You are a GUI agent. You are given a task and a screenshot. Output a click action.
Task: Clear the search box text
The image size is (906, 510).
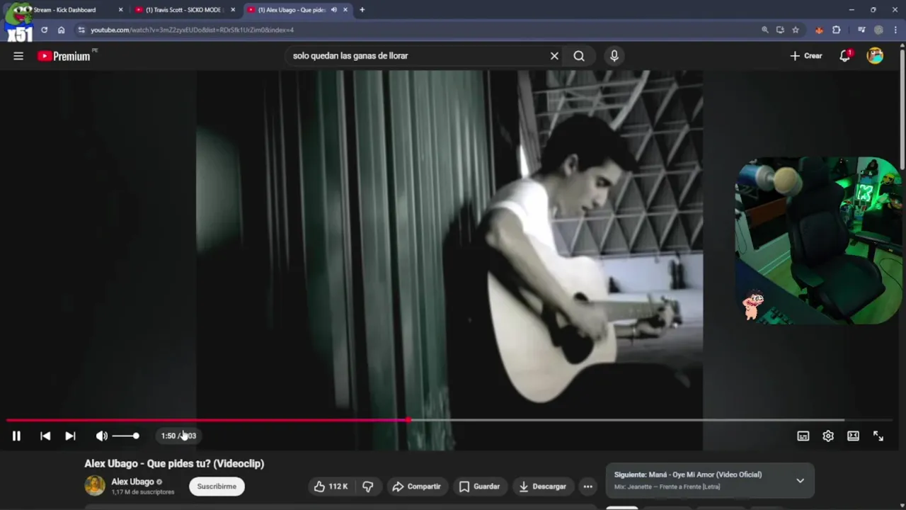click(554, 56)
